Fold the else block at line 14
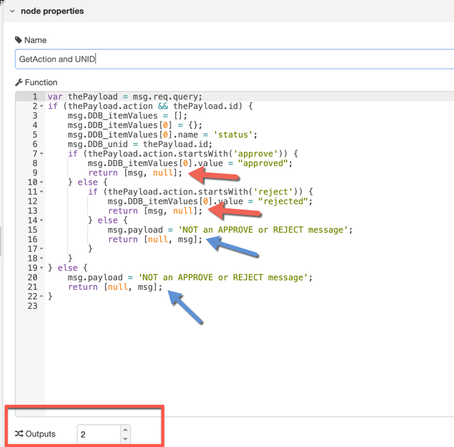Screen dimensions: 454x447 [x=42, y=220]
